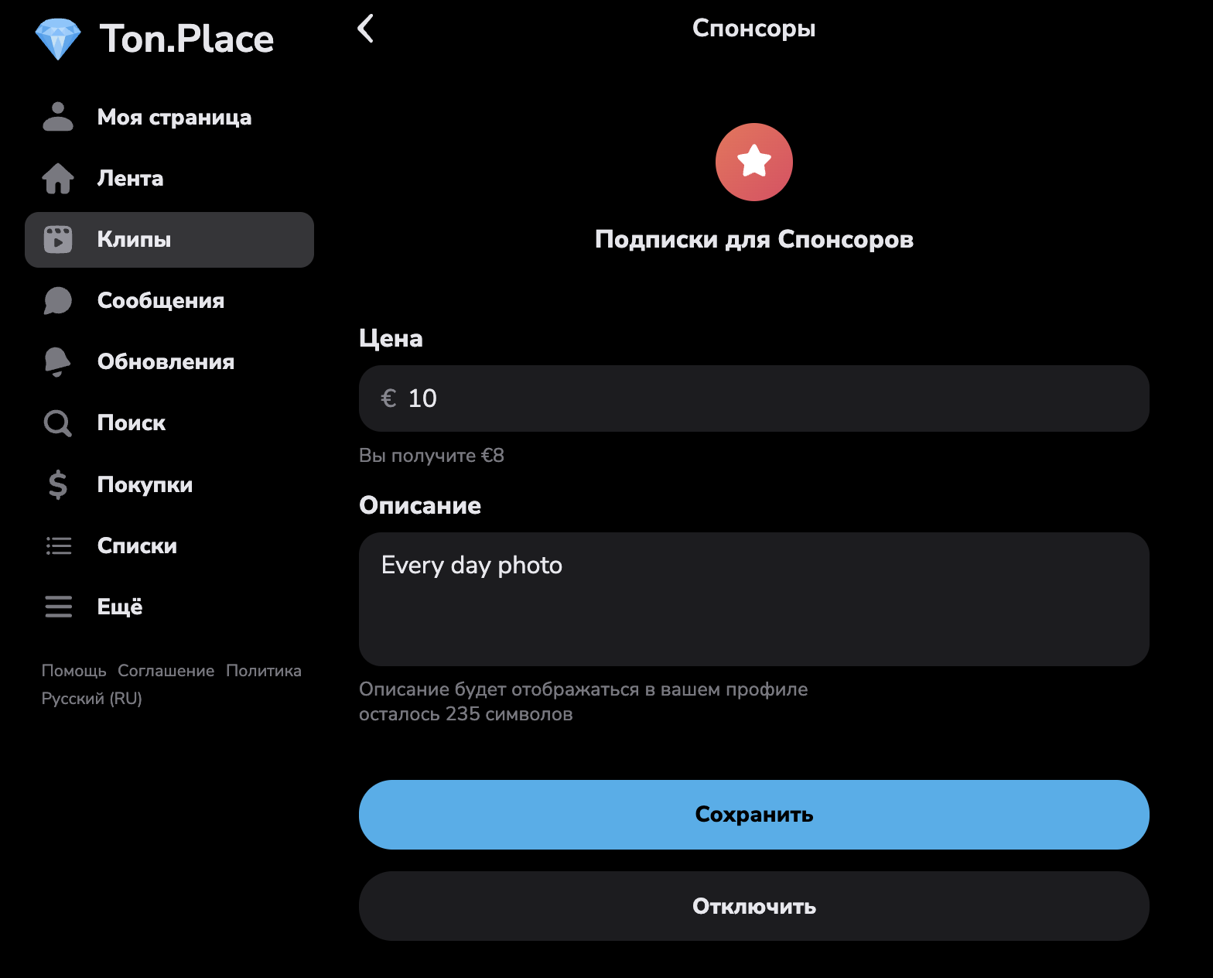Click the dollar sign purchases icon

[x=58, y=485]
